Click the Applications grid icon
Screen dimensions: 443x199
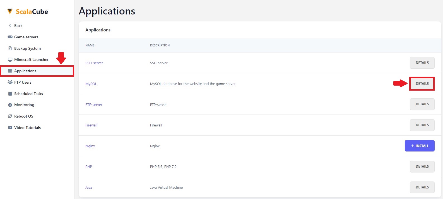point(10,71)
